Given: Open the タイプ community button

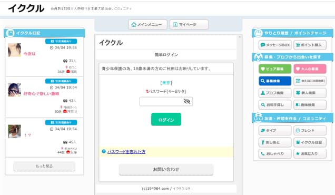Looking at the screenshot, I should pos(275,130).
